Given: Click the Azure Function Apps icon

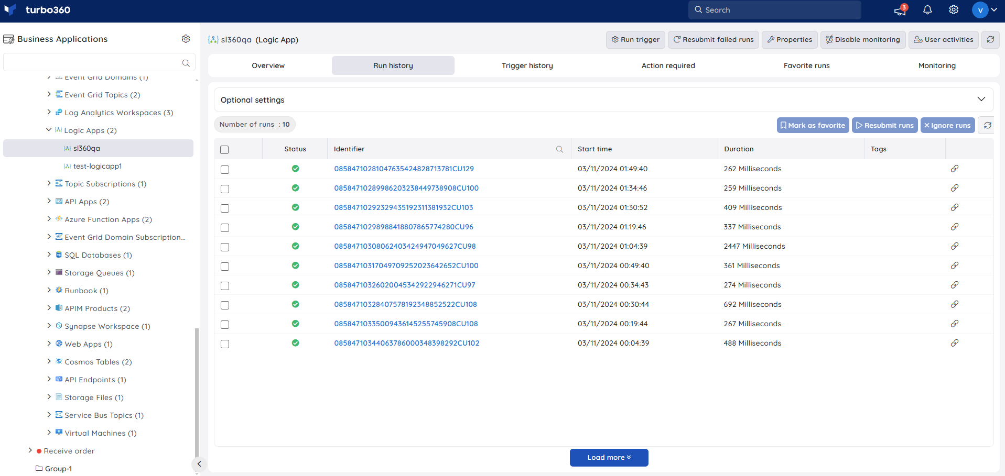Looking at the screenshot, I should pyautogui.click(x=59, y=219).
